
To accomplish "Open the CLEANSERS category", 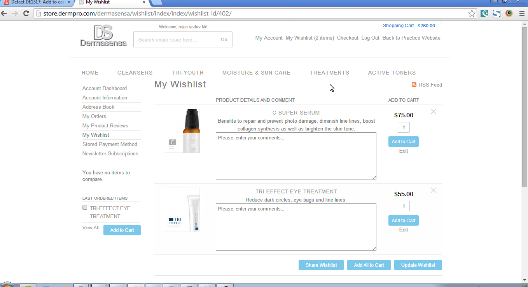I will [x=135, y=73].
